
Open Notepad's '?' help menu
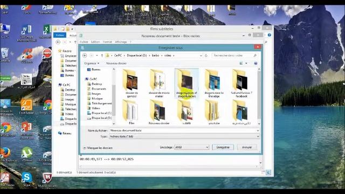(130, 42)
